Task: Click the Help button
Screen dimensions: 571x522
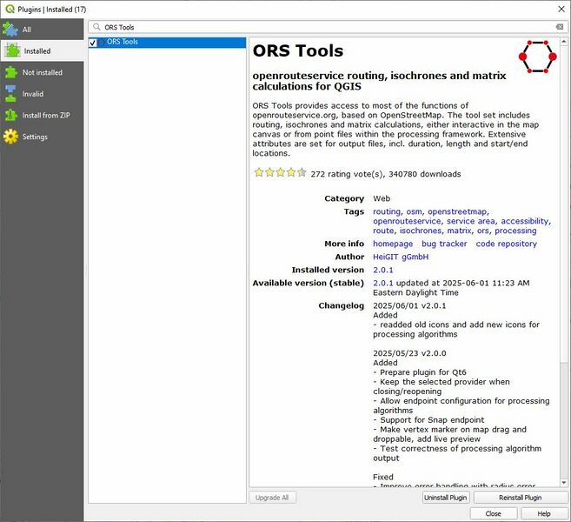Action: point(543,513)
